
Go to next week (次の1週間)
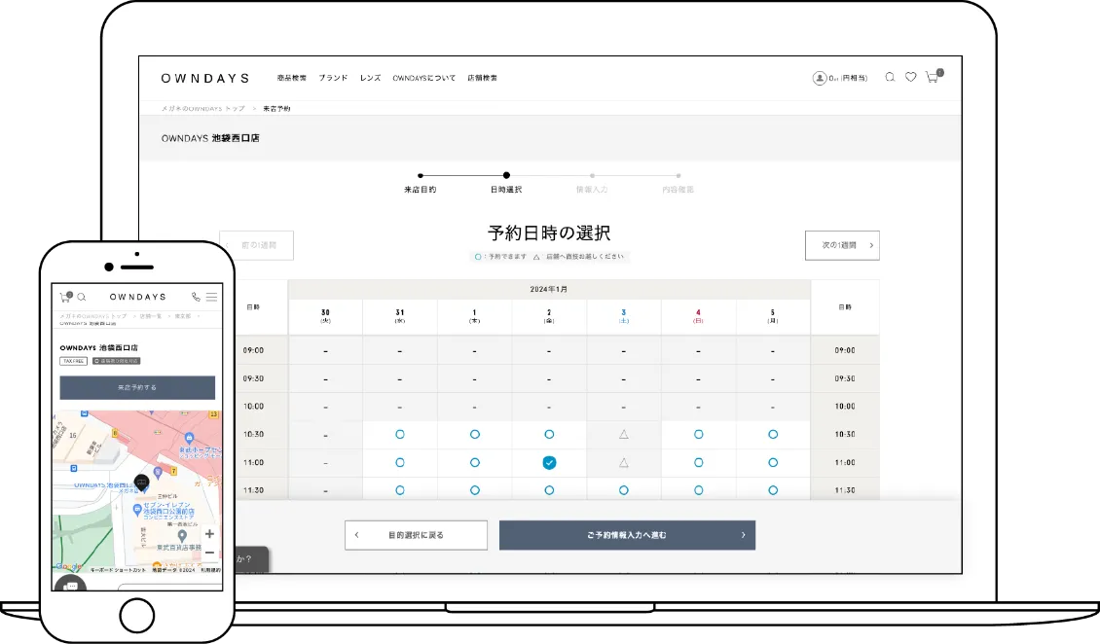pos(842,246)
